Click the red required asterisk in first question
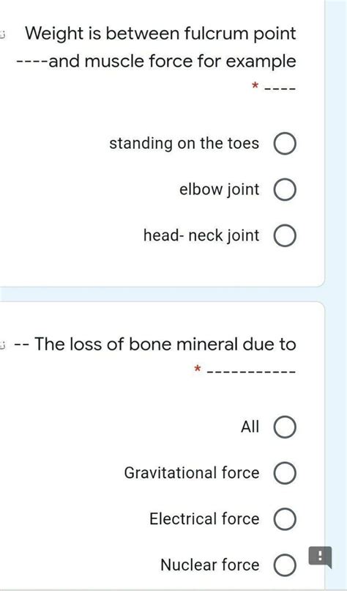The width and height of the screenshot is (347, 591). pyautogui.click(x=255, y=87)
